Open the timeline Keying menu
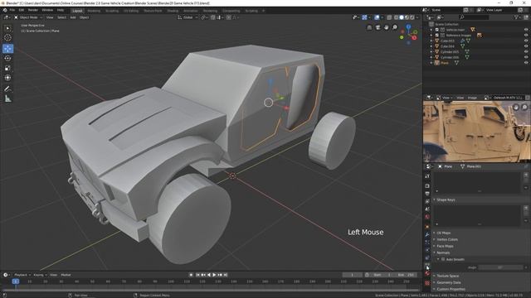531x298 pixels. coord(40,275)
